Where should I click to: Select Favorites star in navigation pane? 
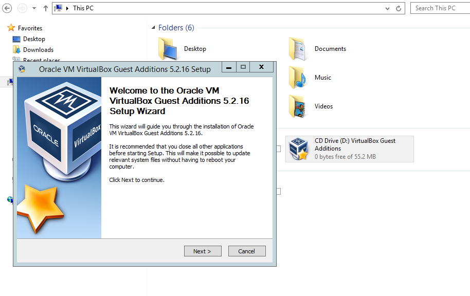[11, 28]
